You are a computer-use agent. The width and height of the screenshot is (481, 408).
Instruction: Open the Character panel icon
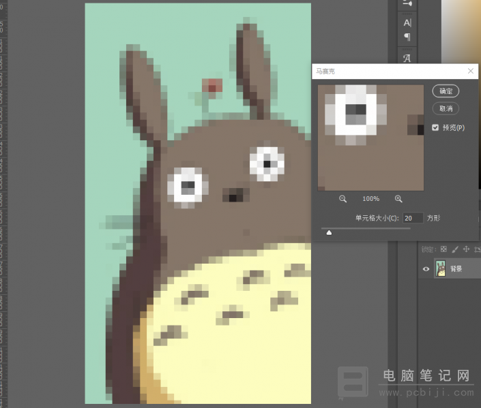click(x=407, y=23)
